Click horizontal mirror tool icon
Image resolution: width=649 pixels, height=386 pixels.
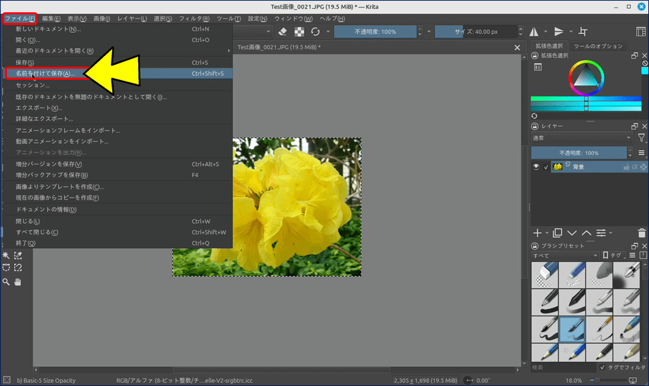coord(534,32)
